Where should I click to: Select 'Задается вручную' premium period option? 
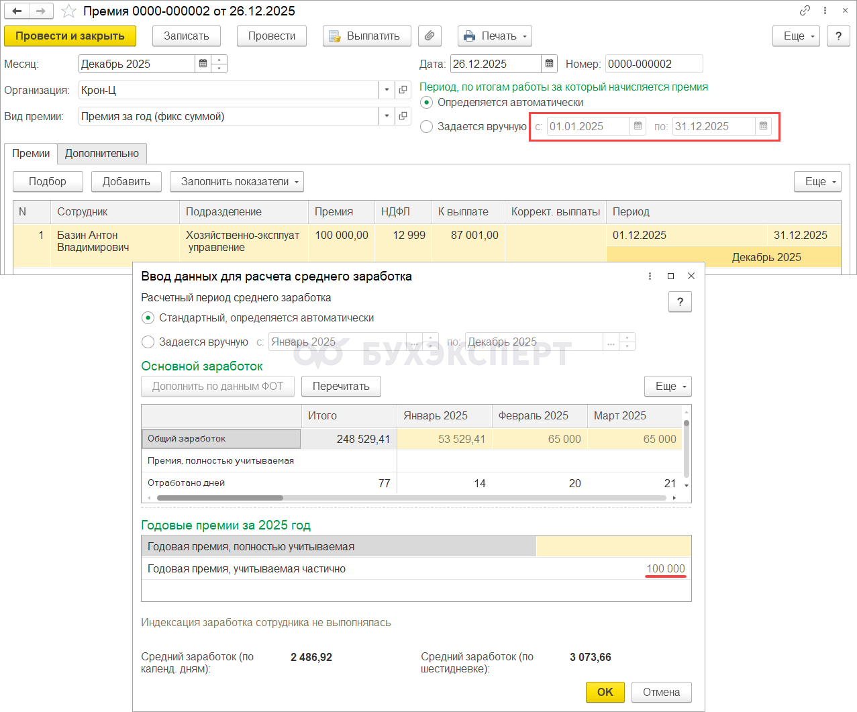tap(426, 127)
